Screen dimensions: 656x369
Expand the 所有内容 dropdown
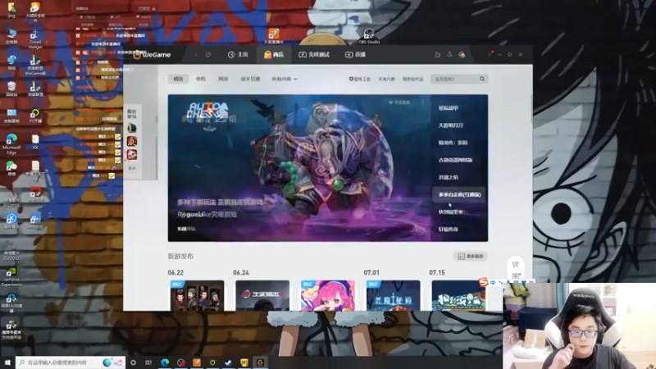pyautogui.click(x=284, y=79)
